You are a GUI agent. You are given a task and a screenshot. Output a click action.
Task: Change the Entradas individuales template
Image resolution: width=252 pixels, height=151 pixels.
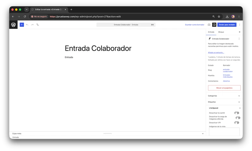(228, 76)
